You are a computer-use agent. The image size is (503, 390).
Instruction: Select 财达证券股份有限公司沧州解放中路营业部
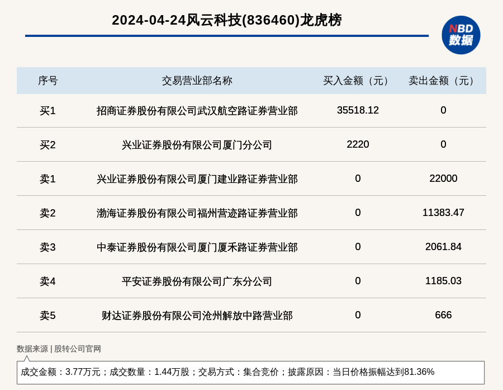tap(197, 316)
